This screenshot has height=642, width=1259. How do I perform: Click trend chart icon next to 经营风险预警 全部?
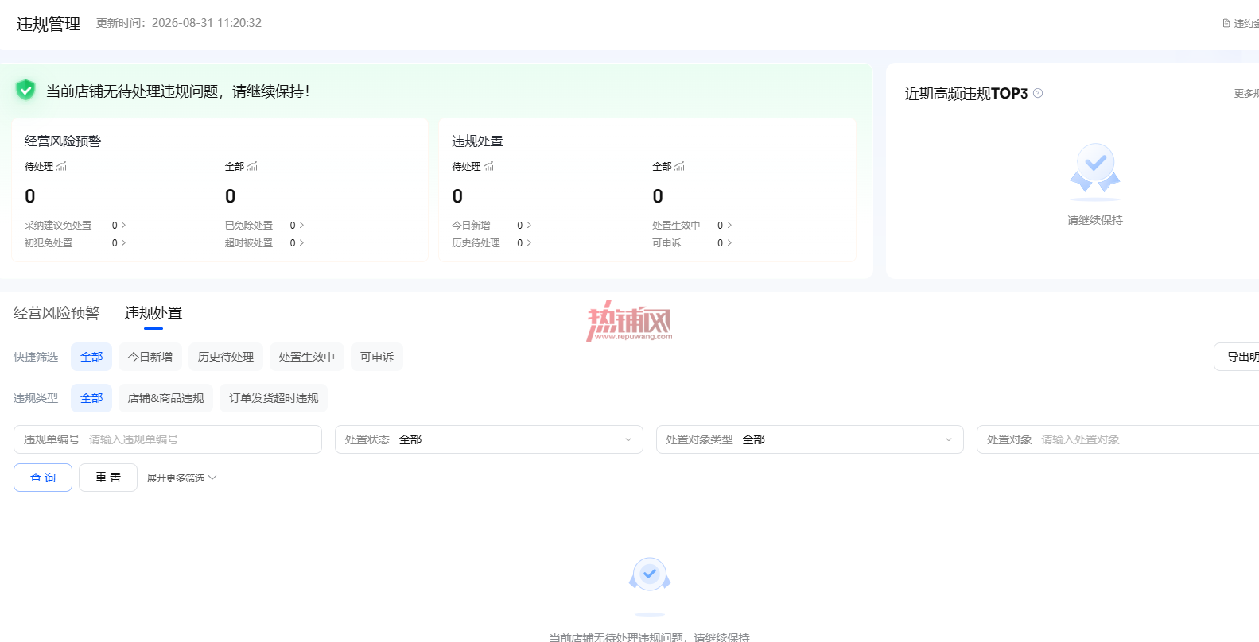252,166
